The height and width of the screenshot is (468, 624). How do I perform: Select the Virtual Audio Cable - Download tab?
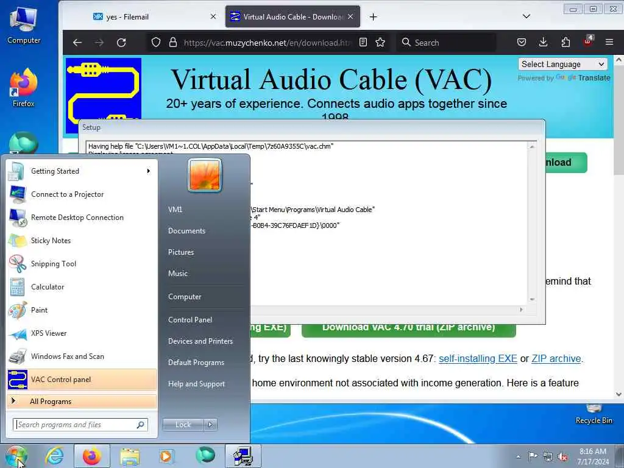click(292, 16)
